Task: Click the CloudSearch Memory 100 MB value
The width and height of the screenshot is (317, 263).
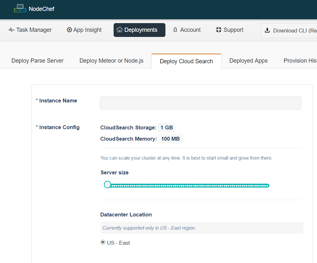Action: [x=170, y=139]
